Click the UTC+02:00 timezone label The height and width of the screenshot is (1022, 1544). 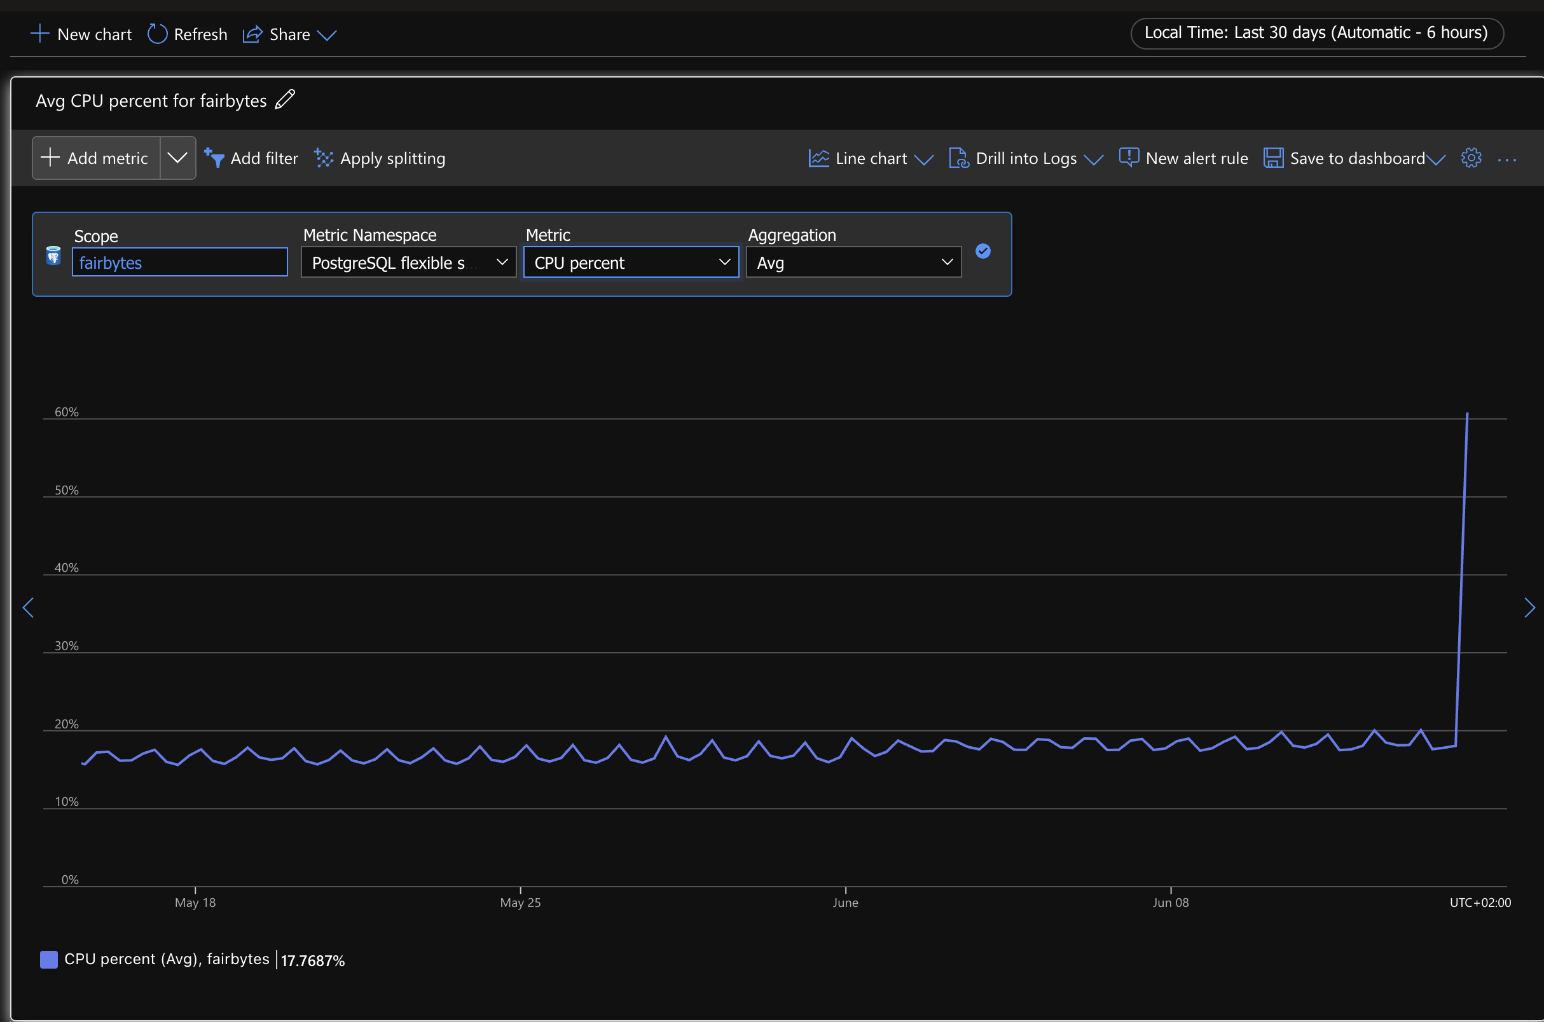click(x=1480, y=902)
